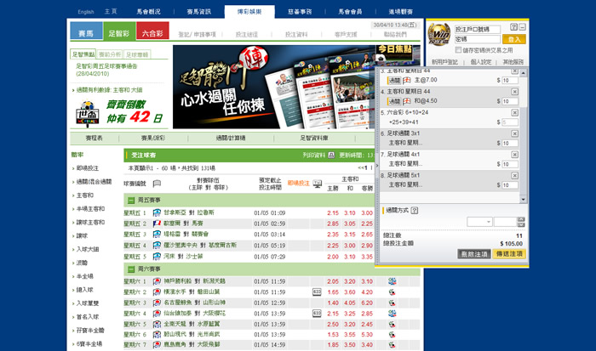
Task: Open head-to-head icon for 星期六 1
Action: point(393,281)
